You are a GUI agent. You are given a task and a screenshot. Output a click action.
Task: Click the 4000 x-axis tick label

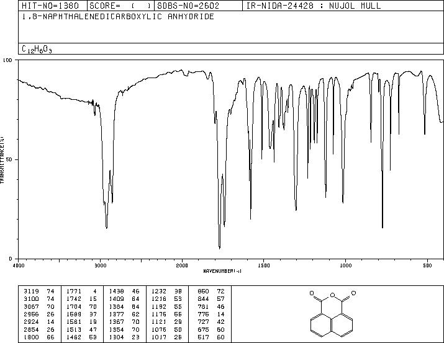(x=19, y=265)
